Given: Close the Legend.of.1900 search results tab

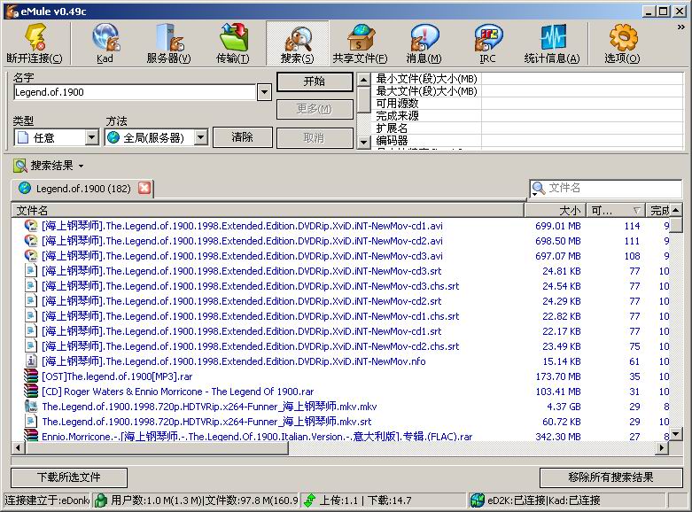Looking at the screenshot, I should [x=144, y=188].
